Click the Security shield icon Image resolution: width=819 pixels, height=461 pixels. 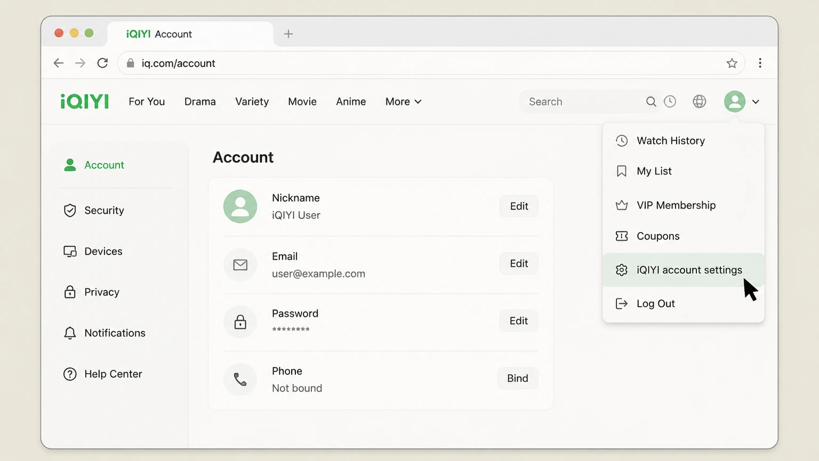click(70, 210)
